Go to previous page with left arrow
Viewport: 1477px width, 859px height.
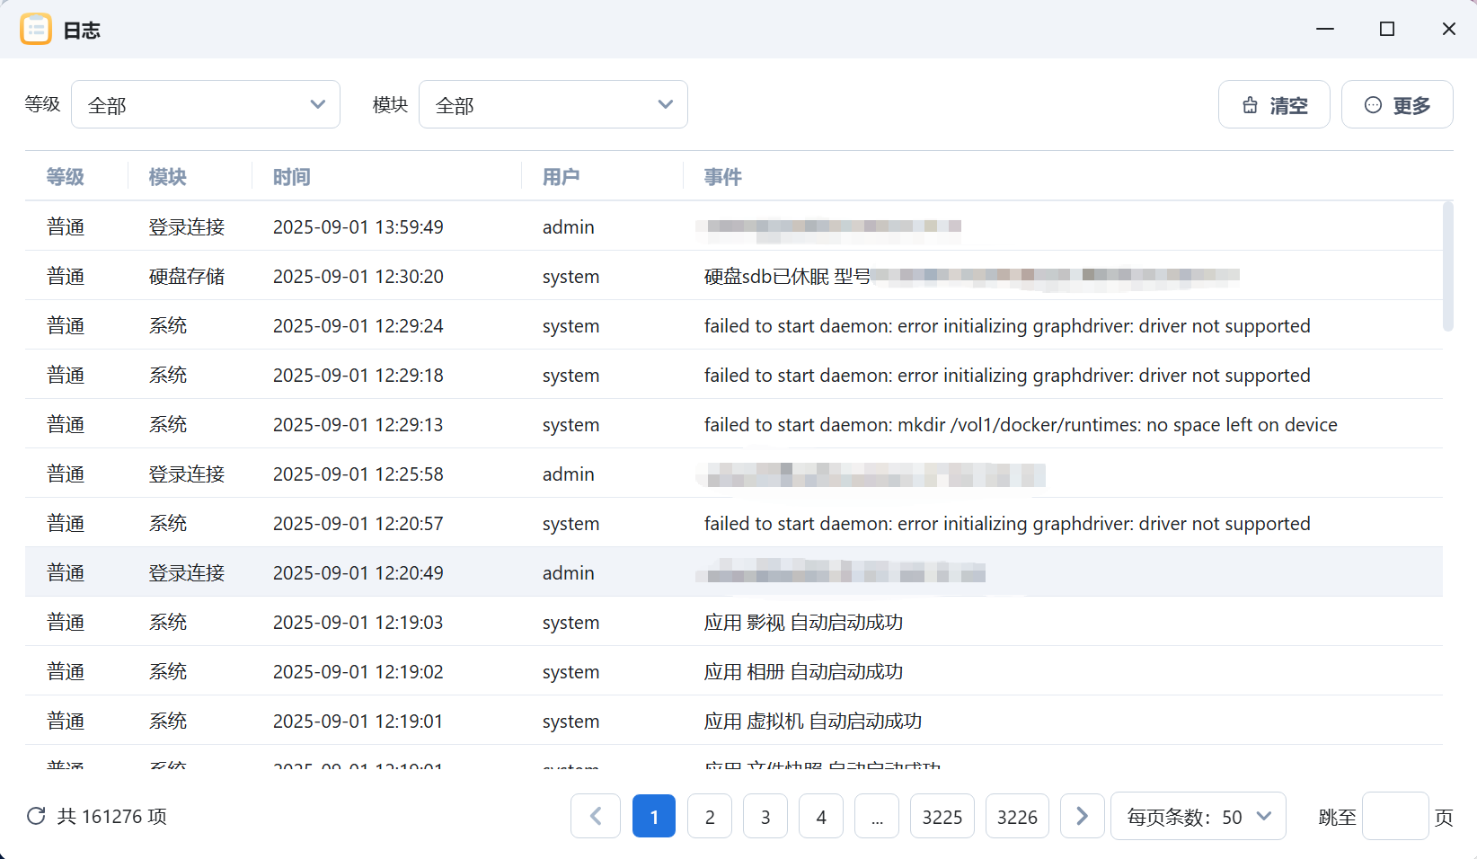595,816
